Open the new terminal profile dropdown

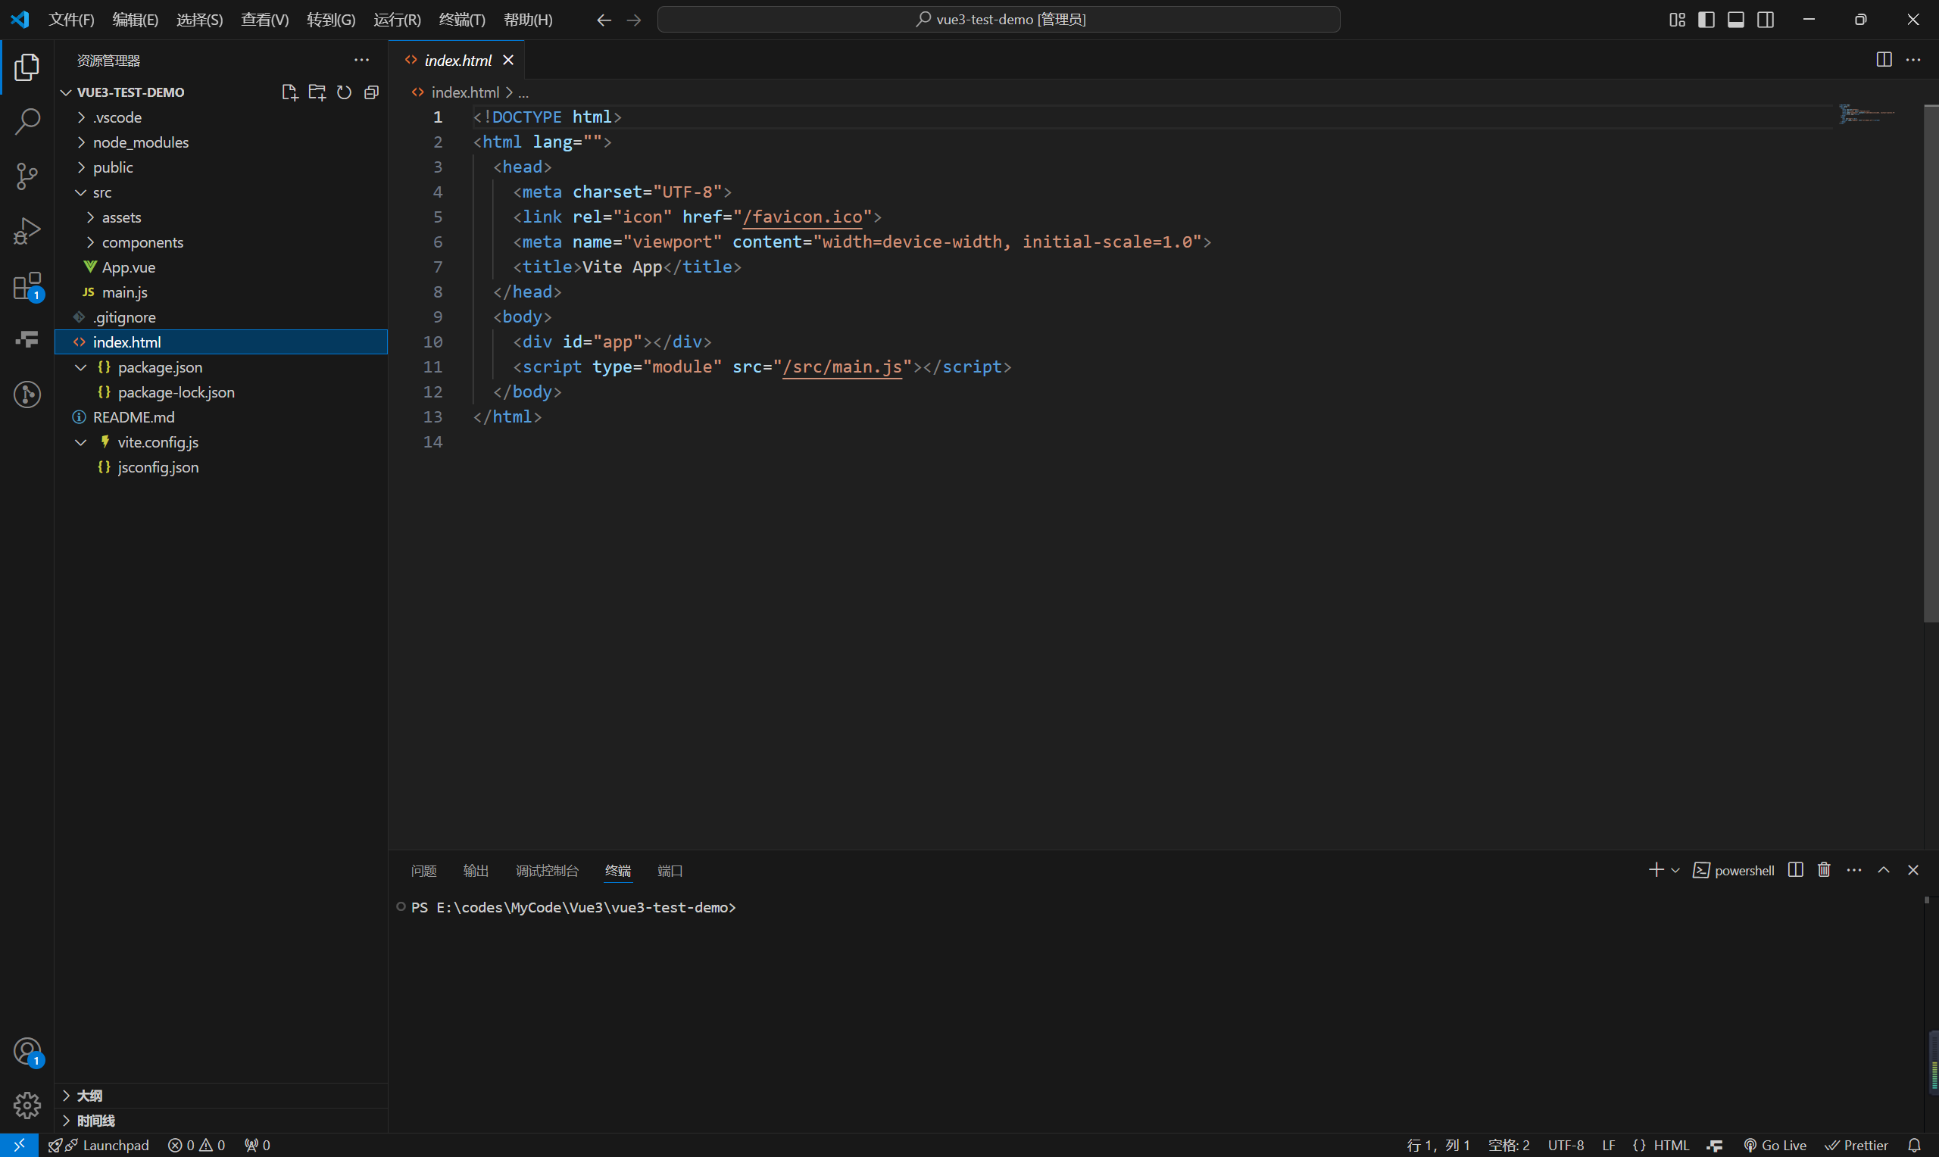click(1675, 869)
